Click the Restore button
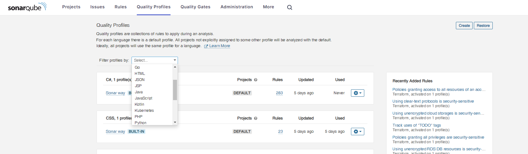 [x=483, y=26]
